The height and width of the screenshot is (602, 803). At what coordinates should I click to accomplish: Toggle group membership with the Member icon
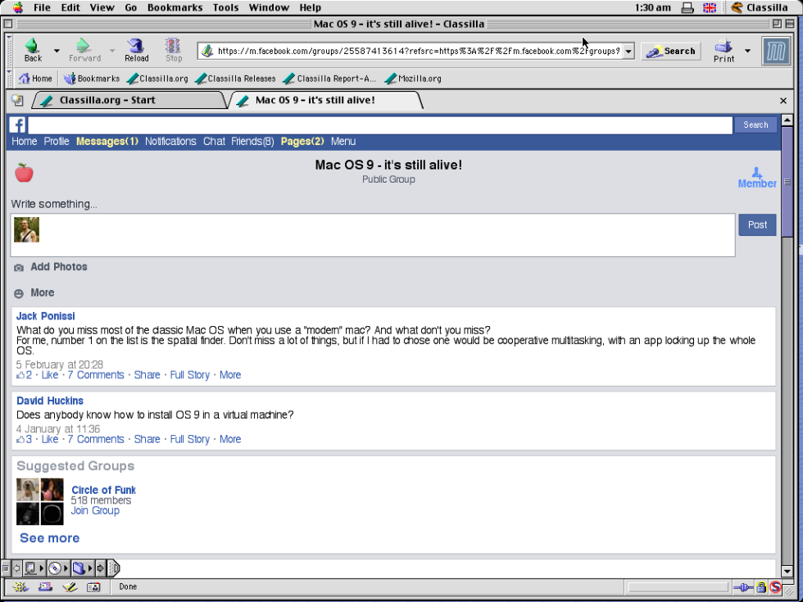[x=756, y=178]
